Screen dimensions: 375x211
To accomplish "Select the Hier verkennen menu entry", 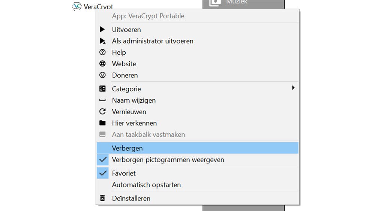I will (134, 123).
